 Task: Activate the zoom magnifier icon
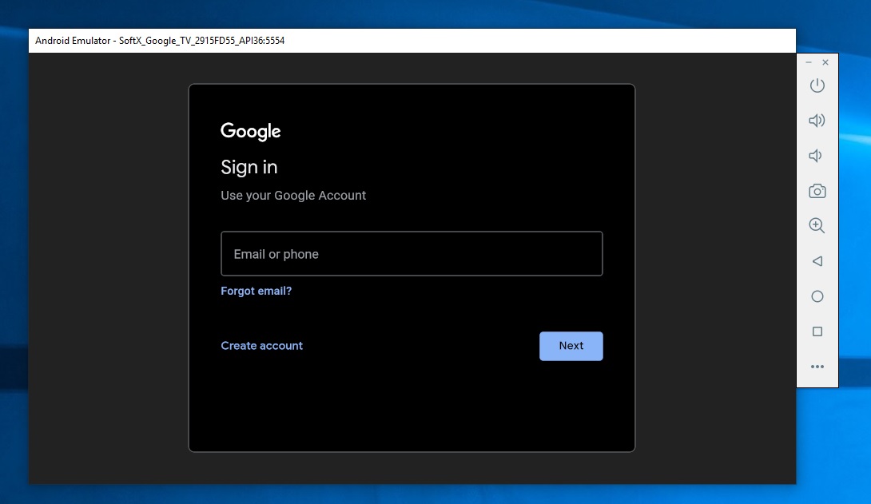coord(817,225)
